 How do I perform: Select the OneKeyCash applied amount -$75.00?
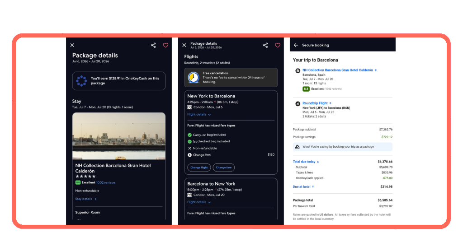coord(387,178)
